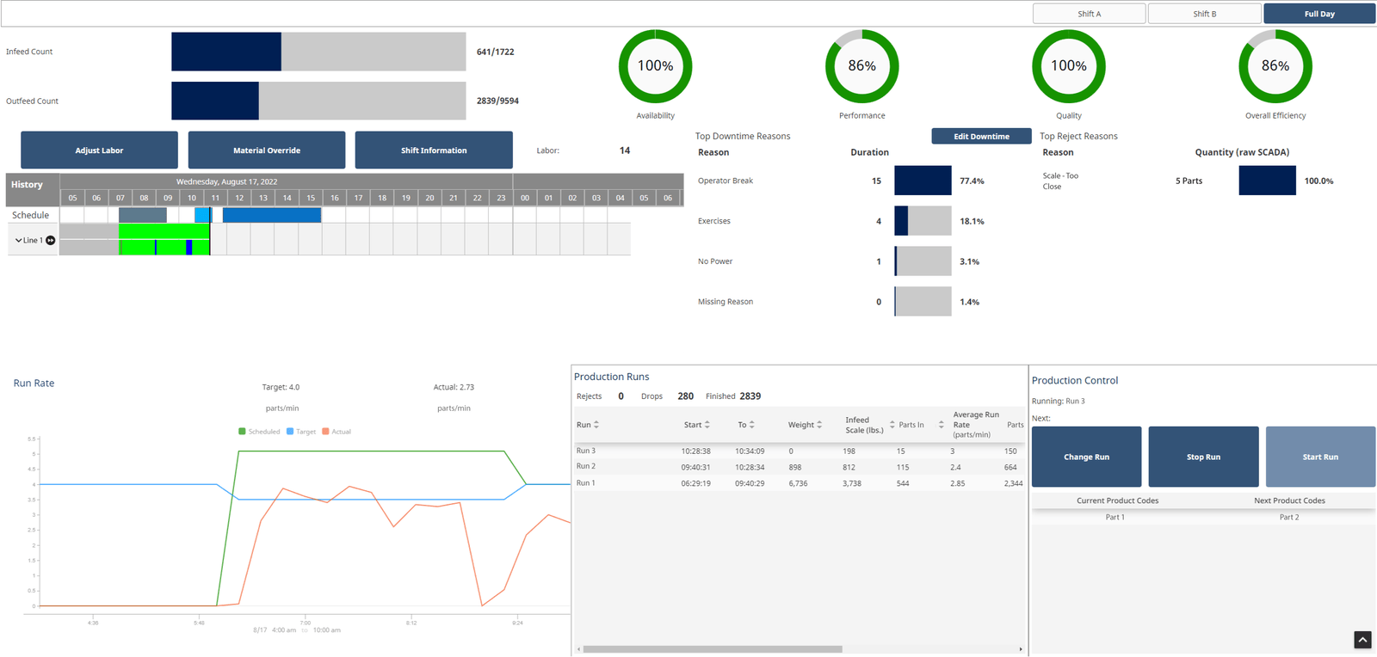This screenshot has height=657, width=1377.
Task: Click the Production Runs scrollbar right arrow
Action: [1021, 649]
